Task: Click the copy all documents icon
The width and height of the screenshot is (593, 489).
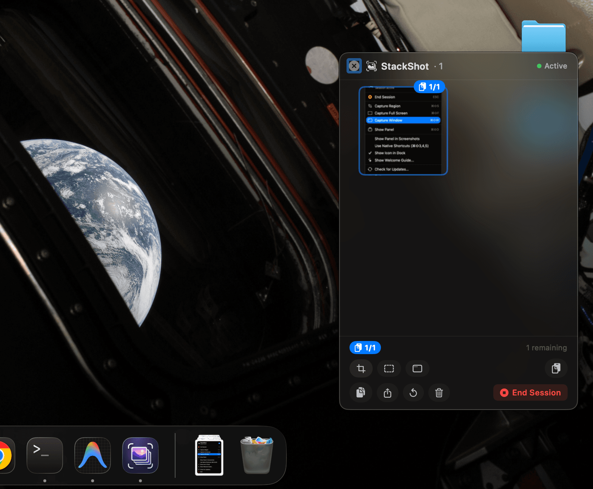Action: pos(361,392)
